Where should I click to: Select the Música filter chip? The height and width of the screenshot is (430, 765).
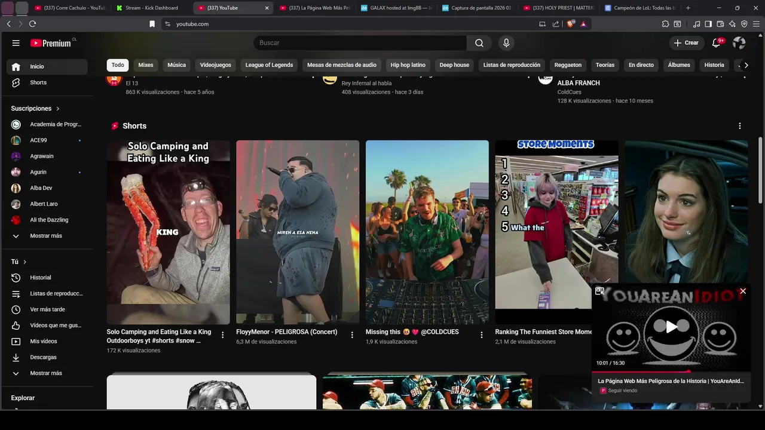[176, 65]
